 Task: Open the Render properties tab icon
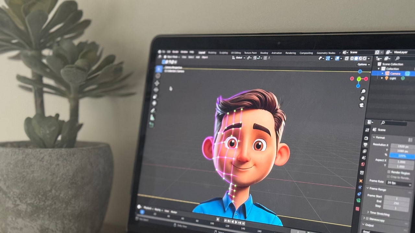pos(366,138)
